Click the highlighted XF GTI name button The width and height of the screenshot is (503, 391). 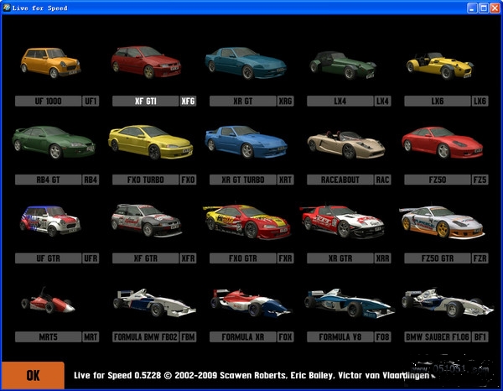coord(145,102)
